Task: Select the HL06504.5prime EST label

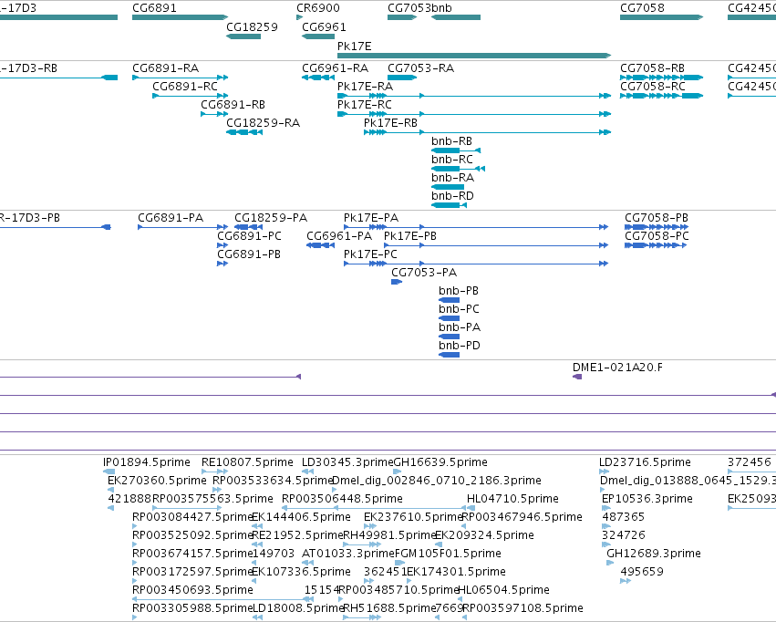Action: tap(503, 591)
